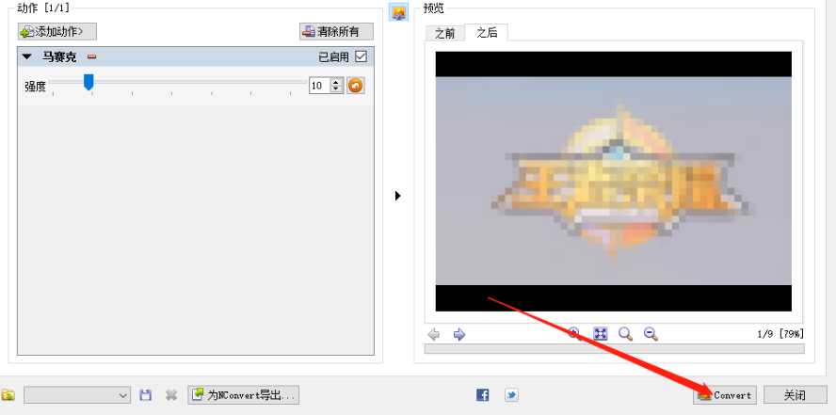Reset 强度 with the orange reset icon
This screenshot has height=415, width=836.
tap(356, 86)
